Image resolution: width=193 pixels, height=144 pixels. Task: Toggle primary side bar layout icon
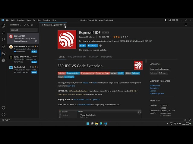pos(166,20)
